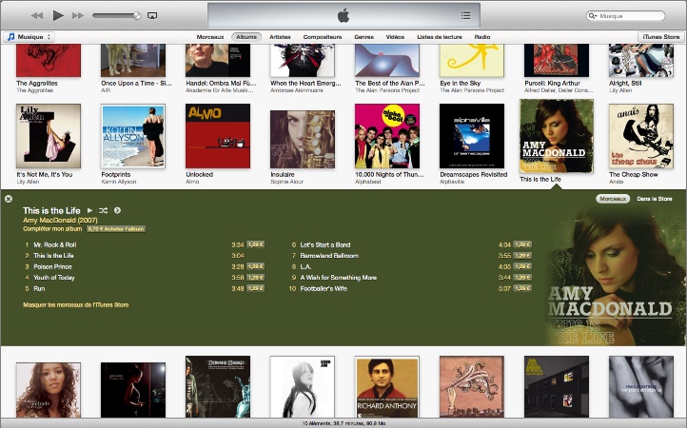Viewport: 687px width, 429px height.
Task: Buy the track Run for 1,29 €
Action: click(x=255, y=288)
